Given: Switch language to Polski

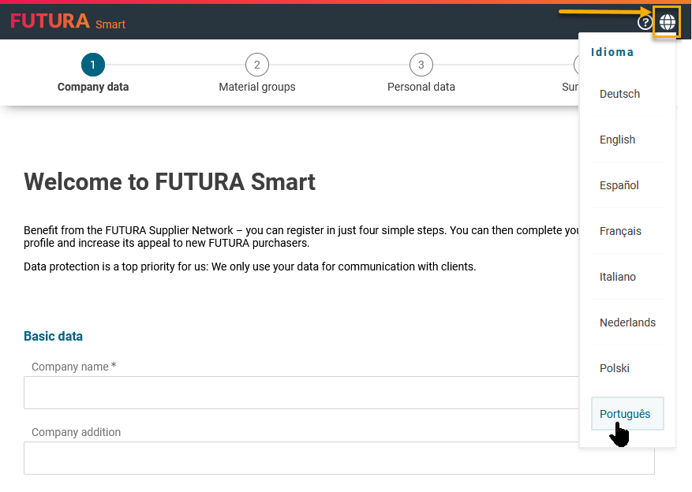Looking at the screenshot, I should click(x=614, y=368).
